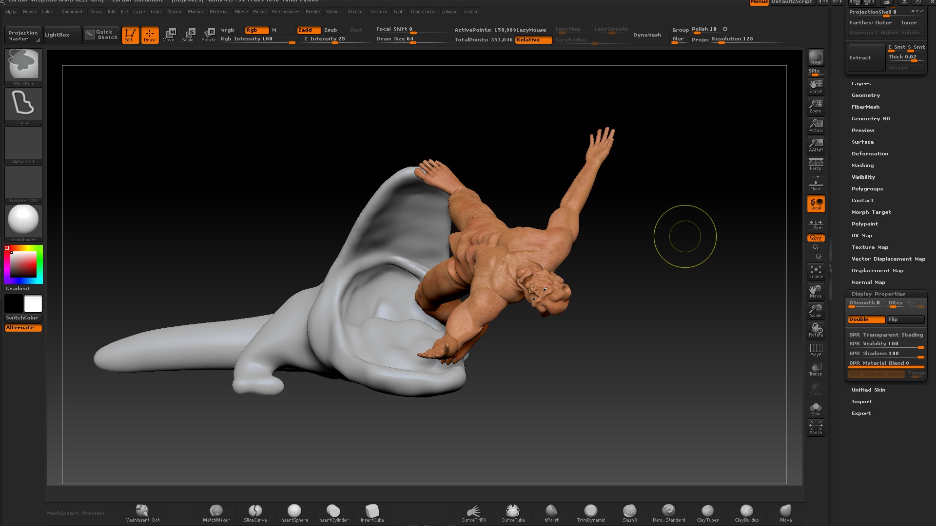Select the white secondary color swatch
This screenshot has height=526, width=936.
coord(33,303)
